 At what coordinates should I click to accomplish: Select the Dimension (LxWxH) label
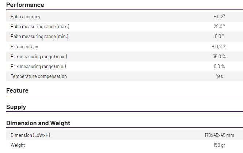(x=30, y=135)
